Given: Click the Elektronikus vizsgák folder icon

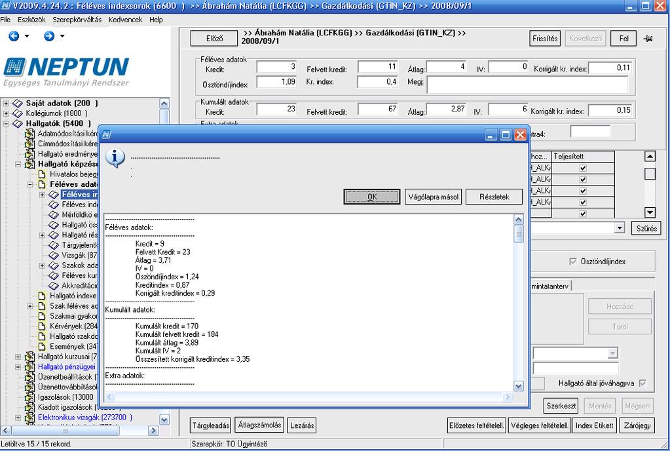Looking at the screenshot, I should pyautogui.click(x=29, y=418).
